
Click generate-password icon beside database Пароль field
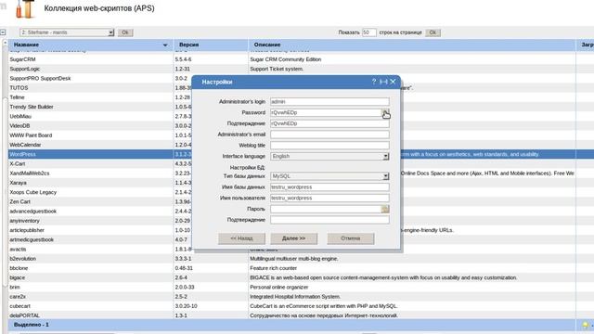[x=385, y=209]
